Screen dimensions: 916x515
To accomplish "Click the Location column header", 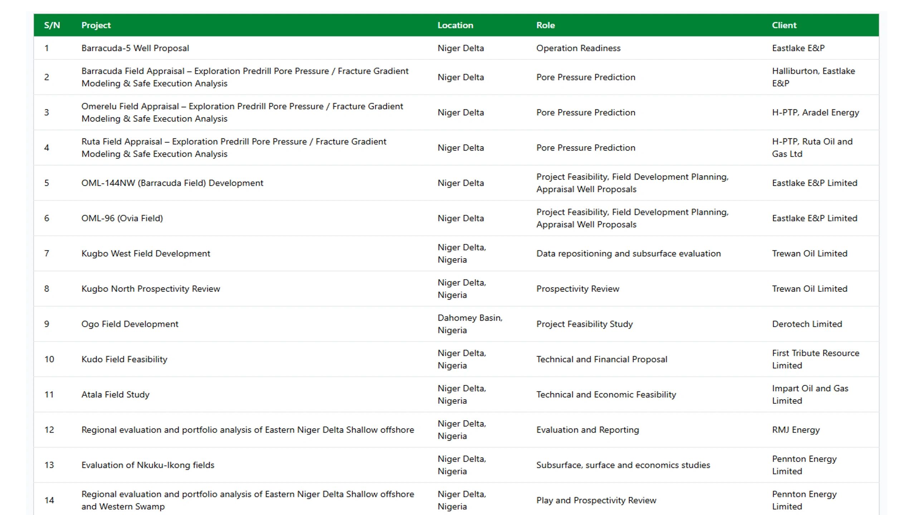I will tap(455, 25).
